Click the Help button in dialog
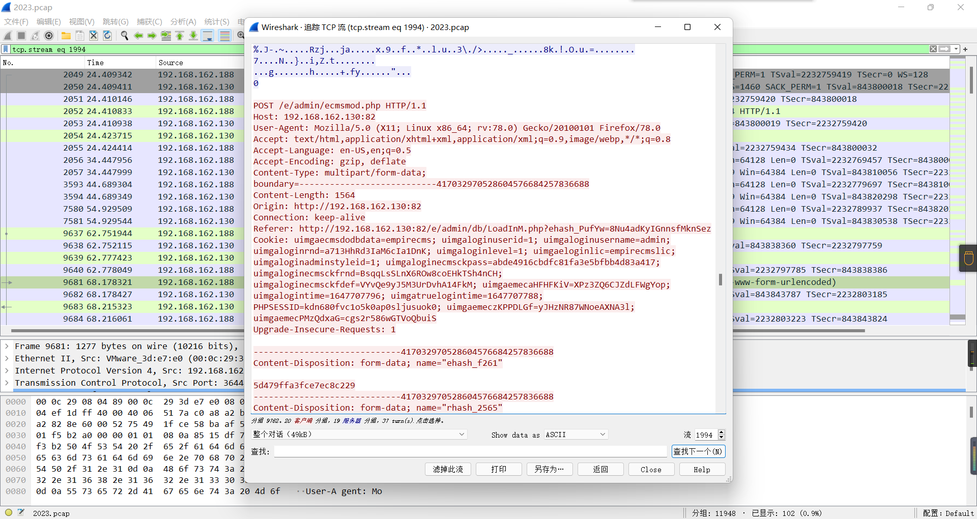977x519 pixels. (702, 469)
